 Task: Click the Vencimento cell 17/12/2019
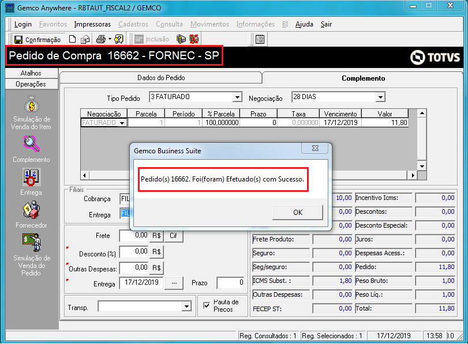pos(340,123)
